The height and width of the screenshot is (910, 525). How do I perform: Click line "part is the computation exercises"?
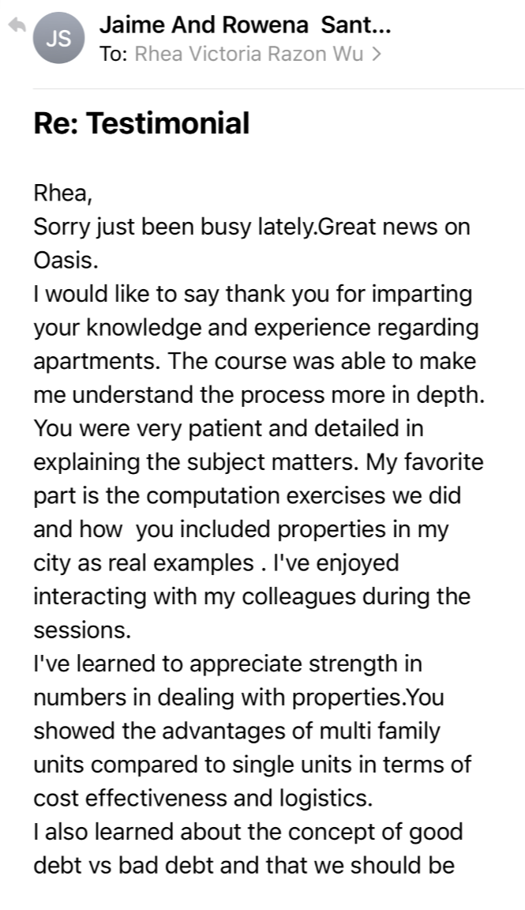[x=247, y=495]
